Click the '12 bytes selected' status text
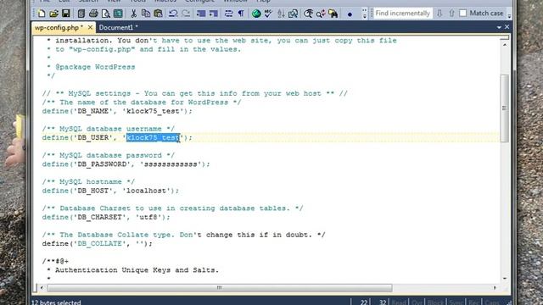This screenshot has width=543, height=305. [56, 302]
